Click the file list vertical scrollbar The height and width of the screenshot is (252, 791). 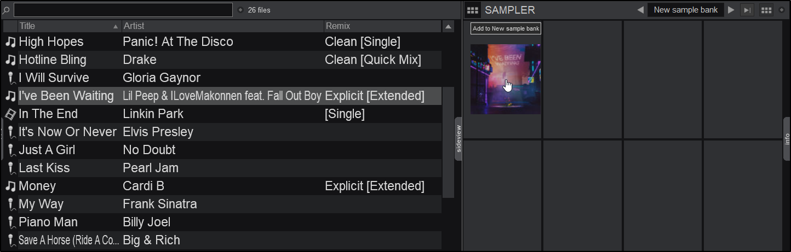(448, 142)
